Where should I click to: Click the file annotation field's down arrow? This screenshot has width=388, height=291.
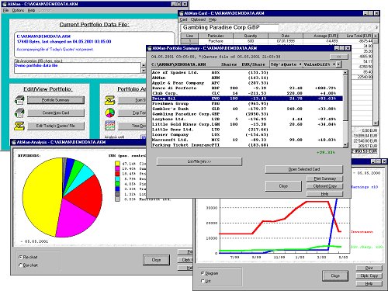coord(144,71)
